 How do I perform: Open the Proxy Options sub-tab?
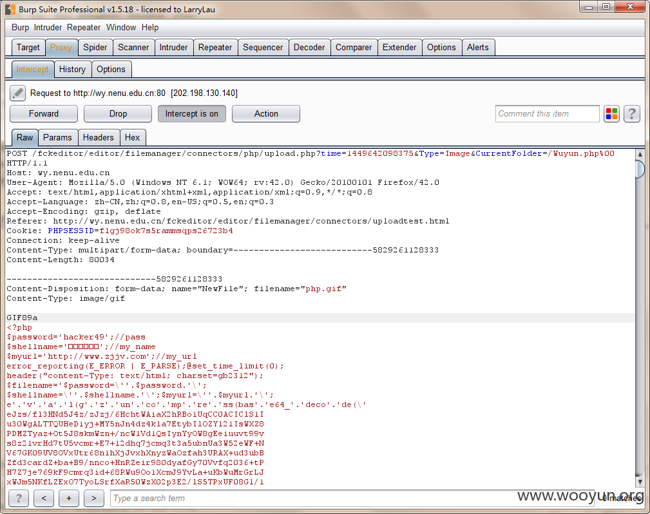[x=111, y=69]
